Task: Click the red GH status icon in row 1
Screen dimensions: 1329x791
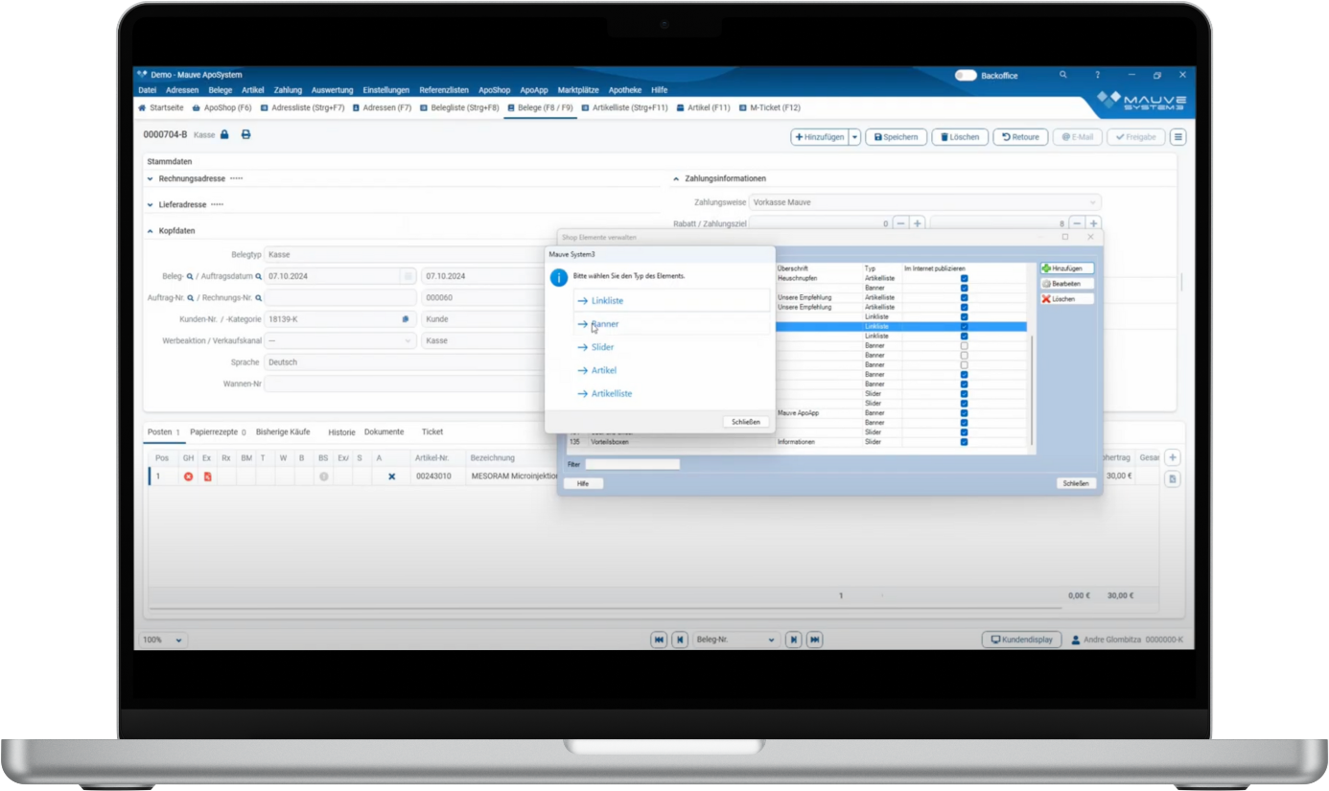Action: tap(188, 477)
